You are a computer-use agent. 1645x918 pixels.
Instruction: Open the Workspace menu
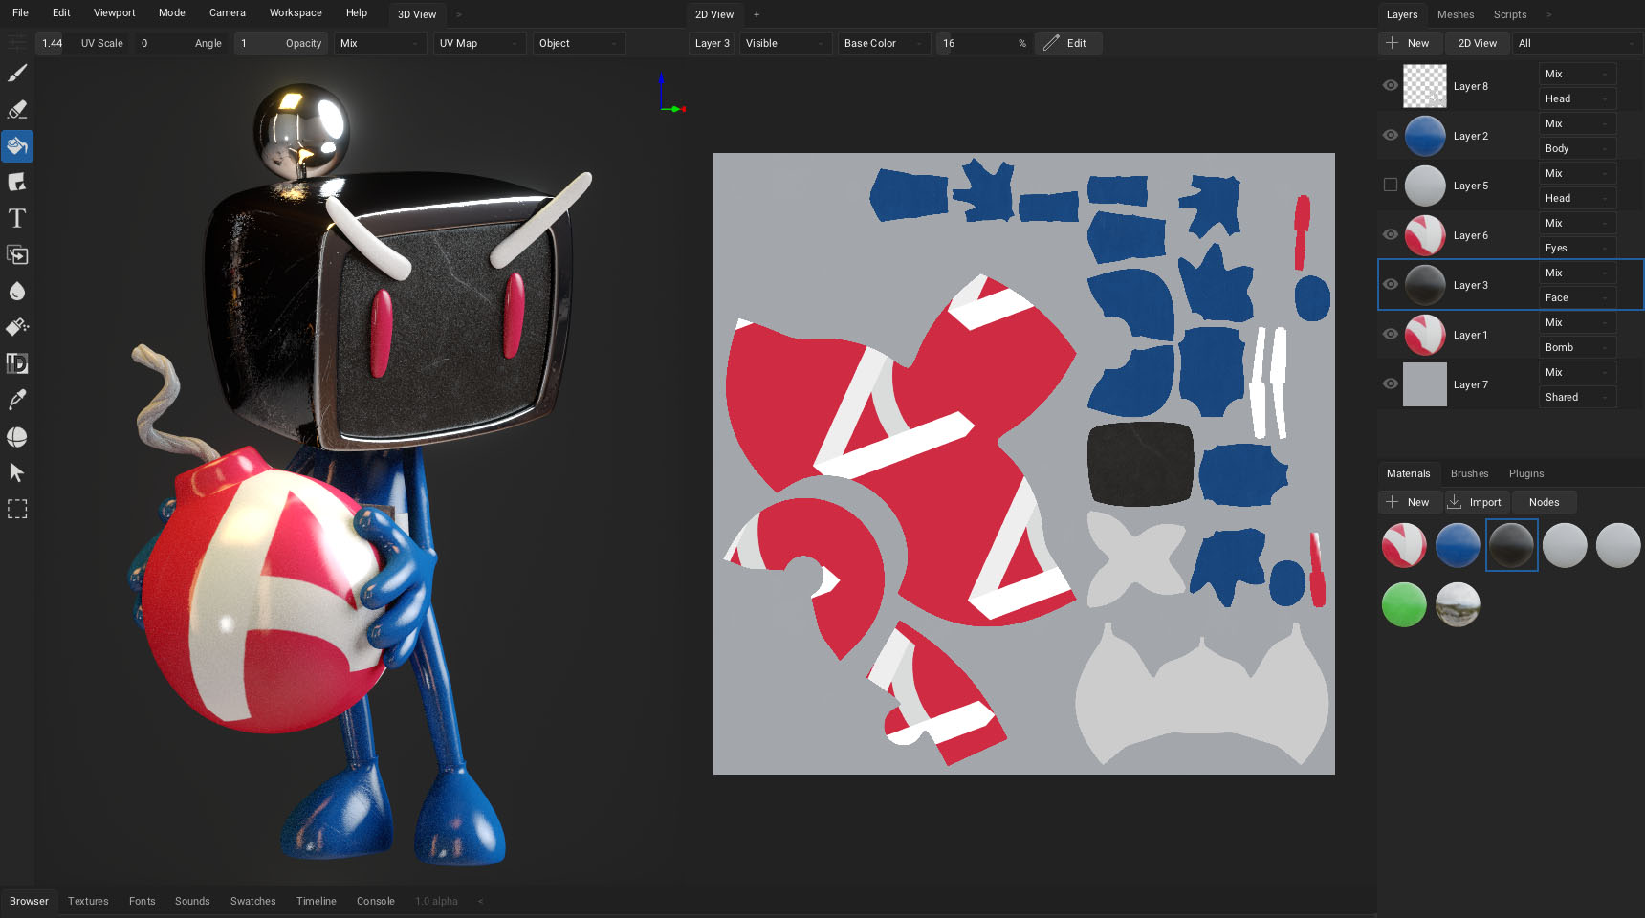[296, 13]
